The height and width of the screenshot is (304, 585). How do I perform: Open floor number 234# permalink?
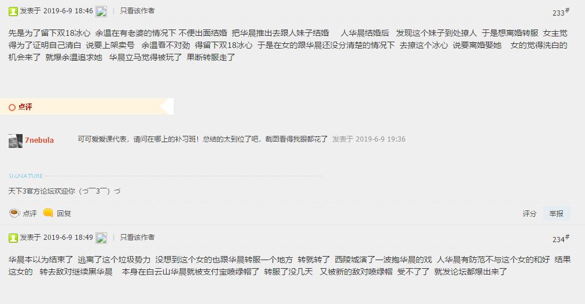point(561,239)
